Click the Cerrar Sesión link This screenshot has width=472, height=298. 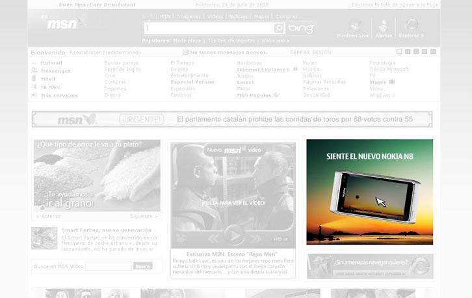point(310,52)
